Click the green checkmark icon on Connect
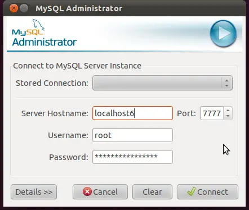 [x=192, y=191]
